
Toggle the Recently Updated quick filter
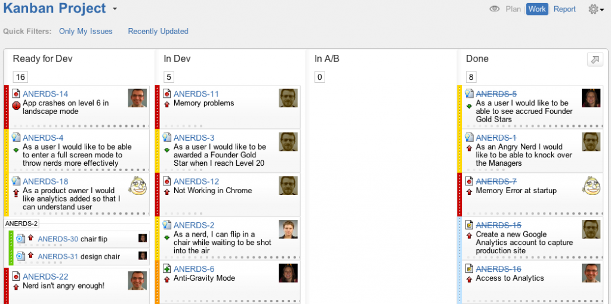click(x=158, y=31)
